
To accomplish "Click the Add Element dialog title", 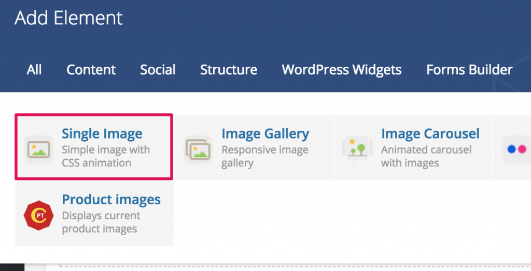I will pos(68,18).
